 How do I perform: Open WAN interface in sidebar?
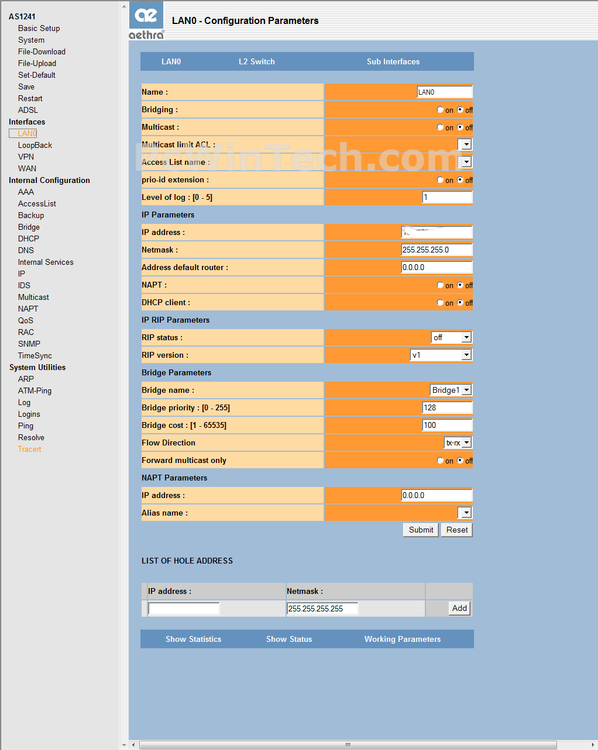[27, 168]
